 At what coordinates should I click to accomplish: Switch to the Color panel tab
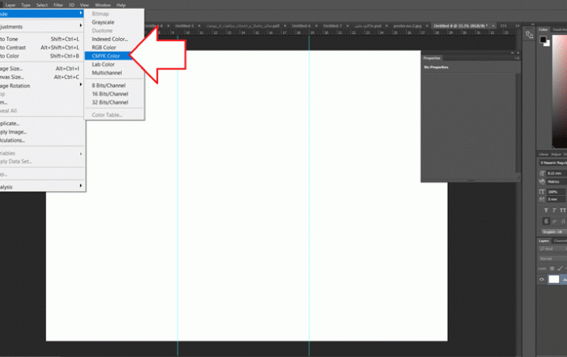pyautogui.click(x=544, y=30)
